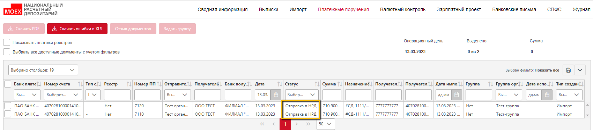This screenshot has width=593, height=133.
Task: Click Скачать ошибки в XLS button
Action: click(x=77, y=29)
